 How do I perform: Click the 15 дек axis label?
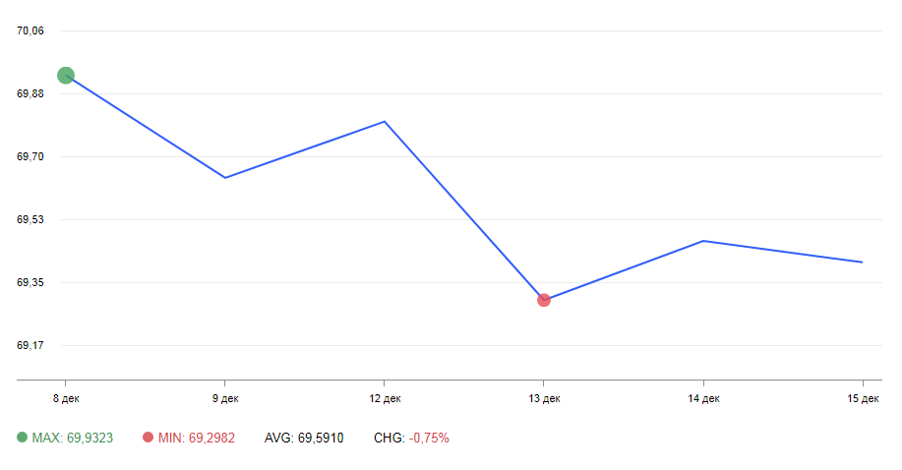coord(863,398)
